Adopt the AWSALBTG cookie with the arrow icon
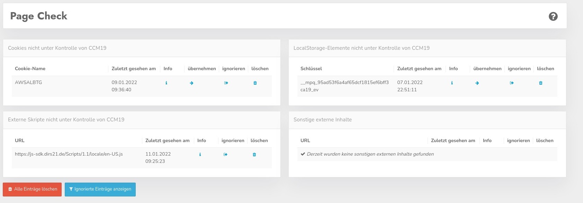 coord(191,83)
